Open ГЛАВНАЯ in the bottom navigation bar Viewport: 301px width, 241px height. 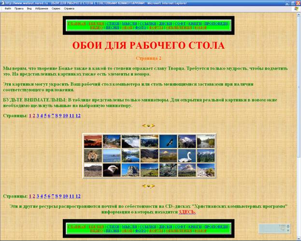point(77,227)
